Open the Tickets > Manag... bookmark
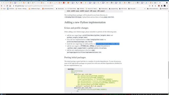 [x=21, y=9]
